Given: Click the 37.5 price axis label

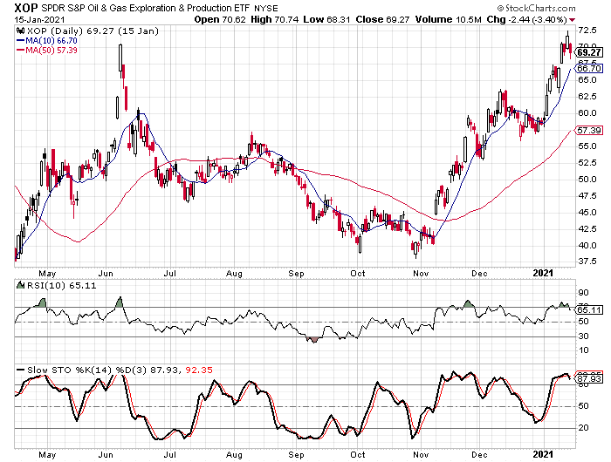Looking at the screenshot, I should coord(587,262).
